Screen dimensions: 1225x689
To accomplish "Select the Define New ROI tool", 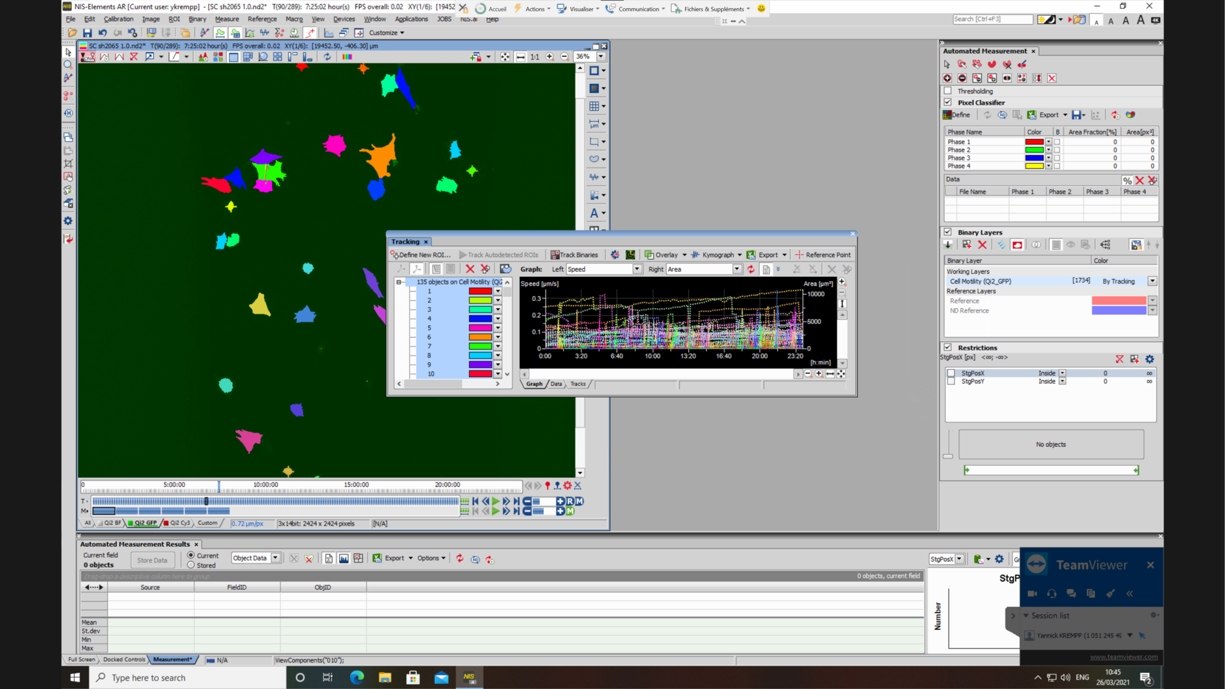I will pos(422,254).
